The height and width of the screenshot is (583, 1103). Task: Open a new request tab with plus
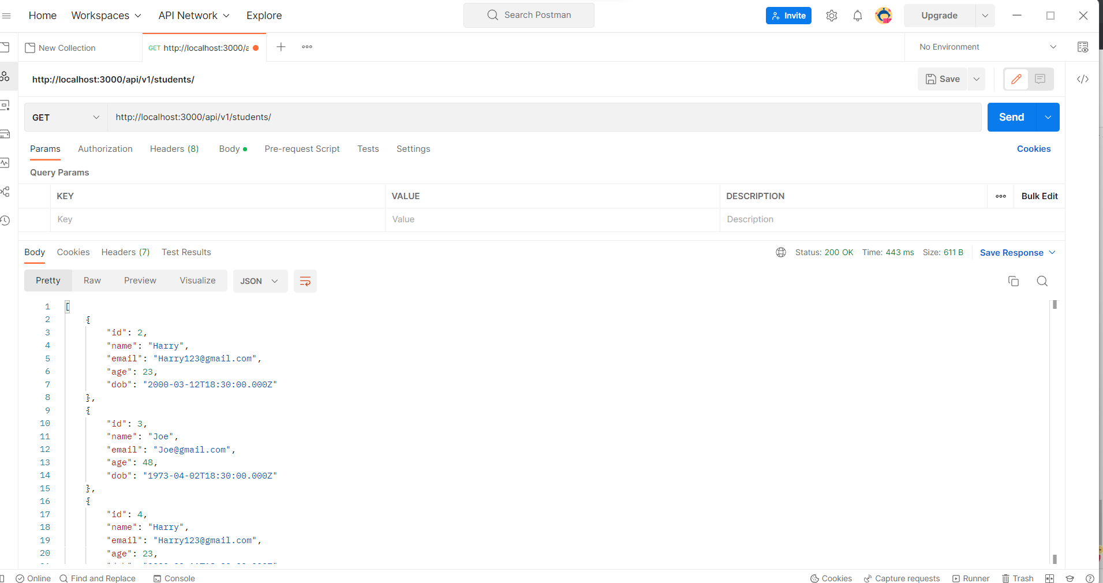click(x=281, y=47)
